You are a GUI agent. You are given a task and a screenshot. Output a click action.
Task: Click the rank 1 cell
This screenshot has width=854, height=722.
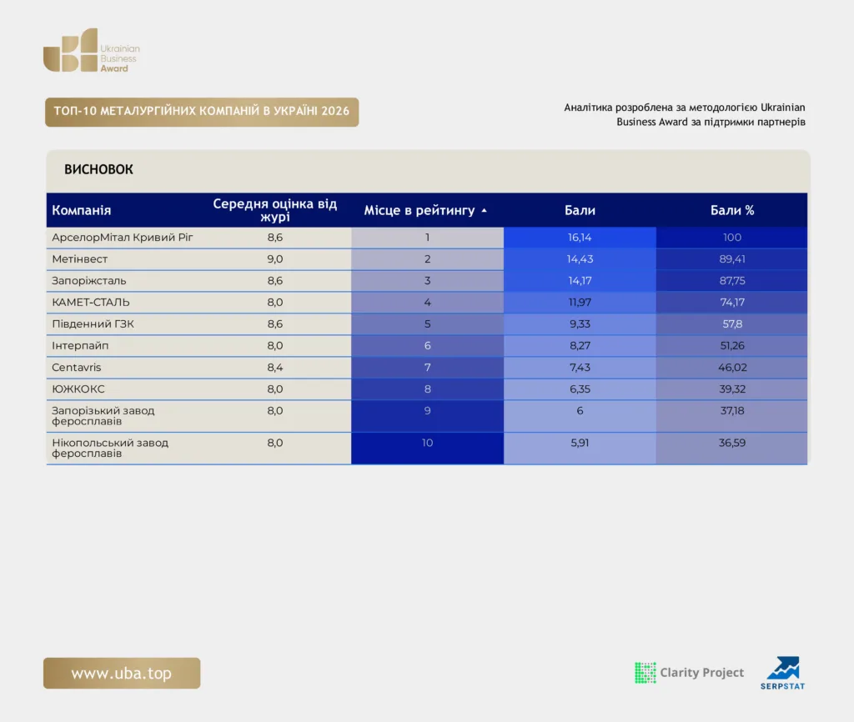tap(428, 238)
